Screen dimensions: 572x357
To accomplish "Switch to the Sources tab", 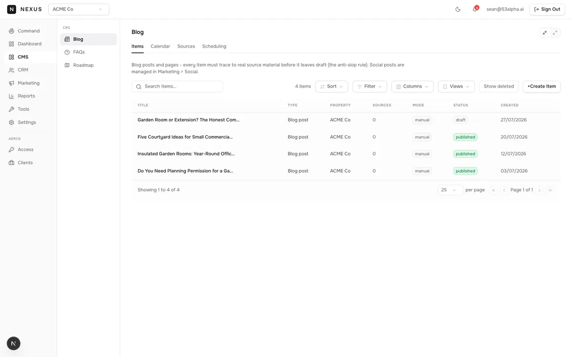I will (x=186, y=46).
